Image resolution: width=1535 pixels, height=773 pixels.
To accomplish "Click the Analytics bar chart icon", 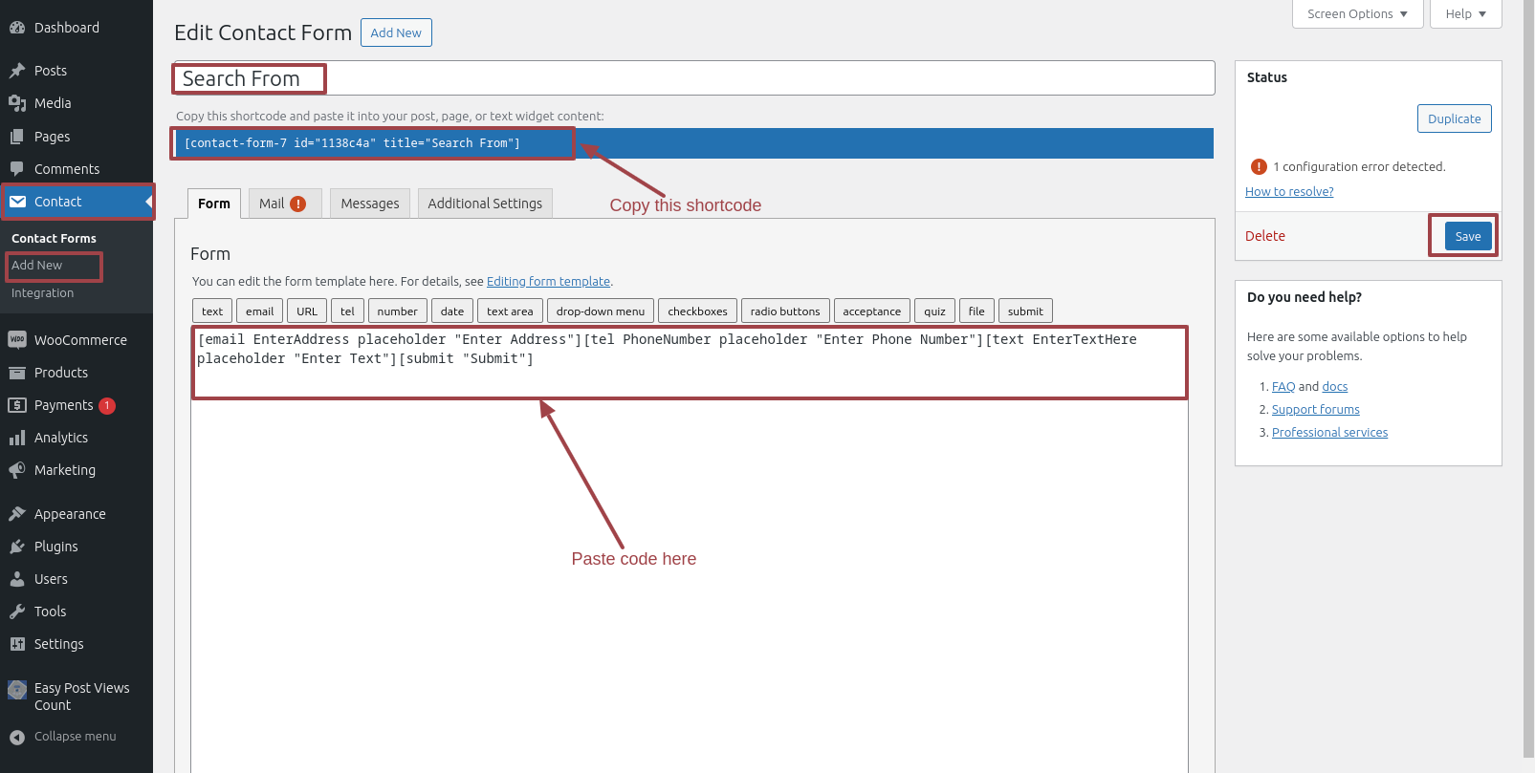I will tap(17, 438).
